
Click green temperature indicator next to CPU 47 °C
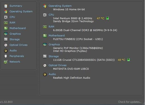click(x=108, y=18)
